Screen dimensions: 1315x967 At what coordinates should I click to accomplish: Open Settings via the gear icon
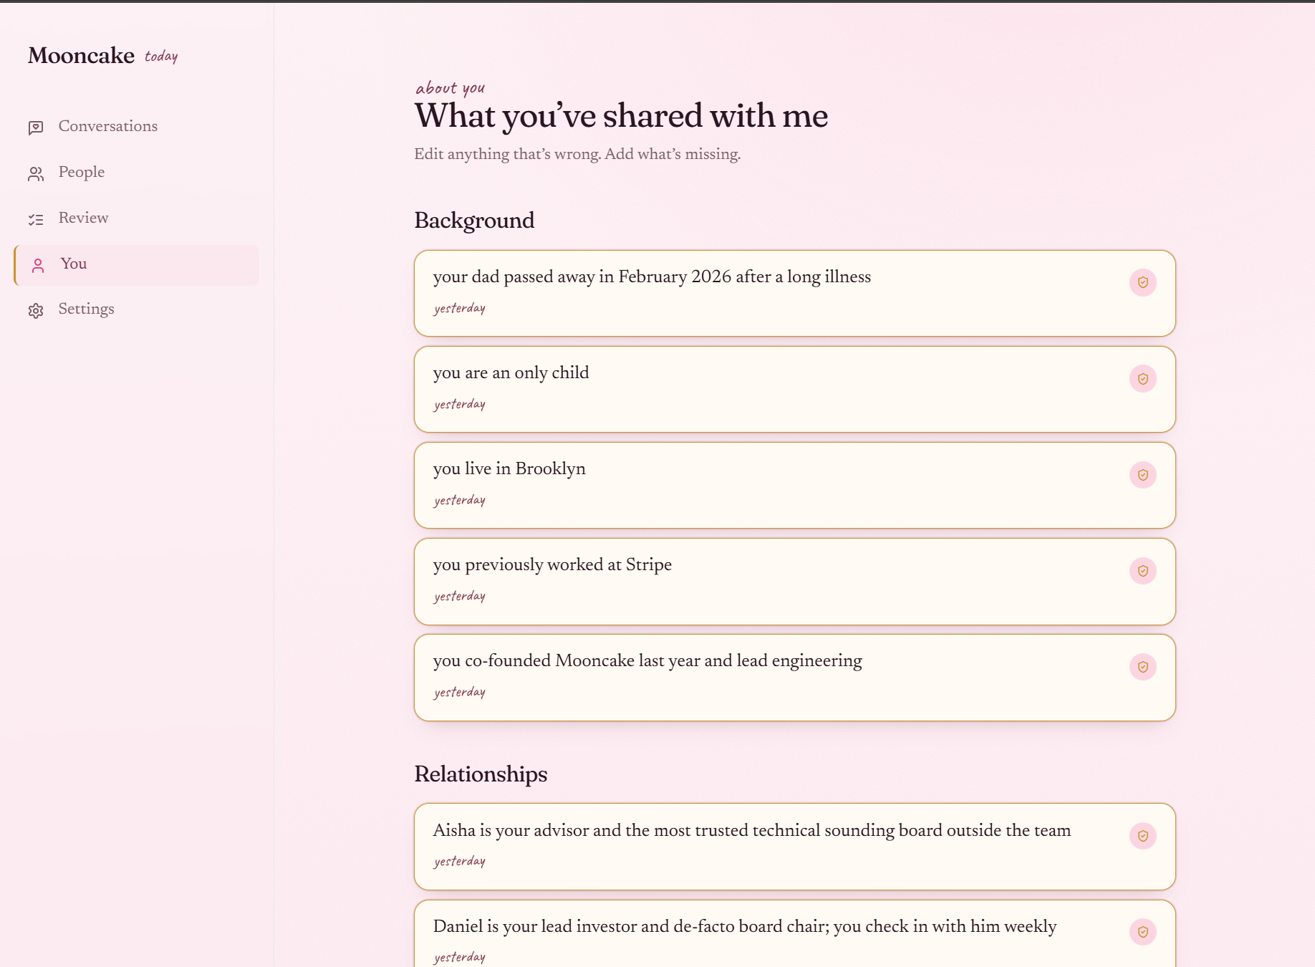[x=36, y=310]
